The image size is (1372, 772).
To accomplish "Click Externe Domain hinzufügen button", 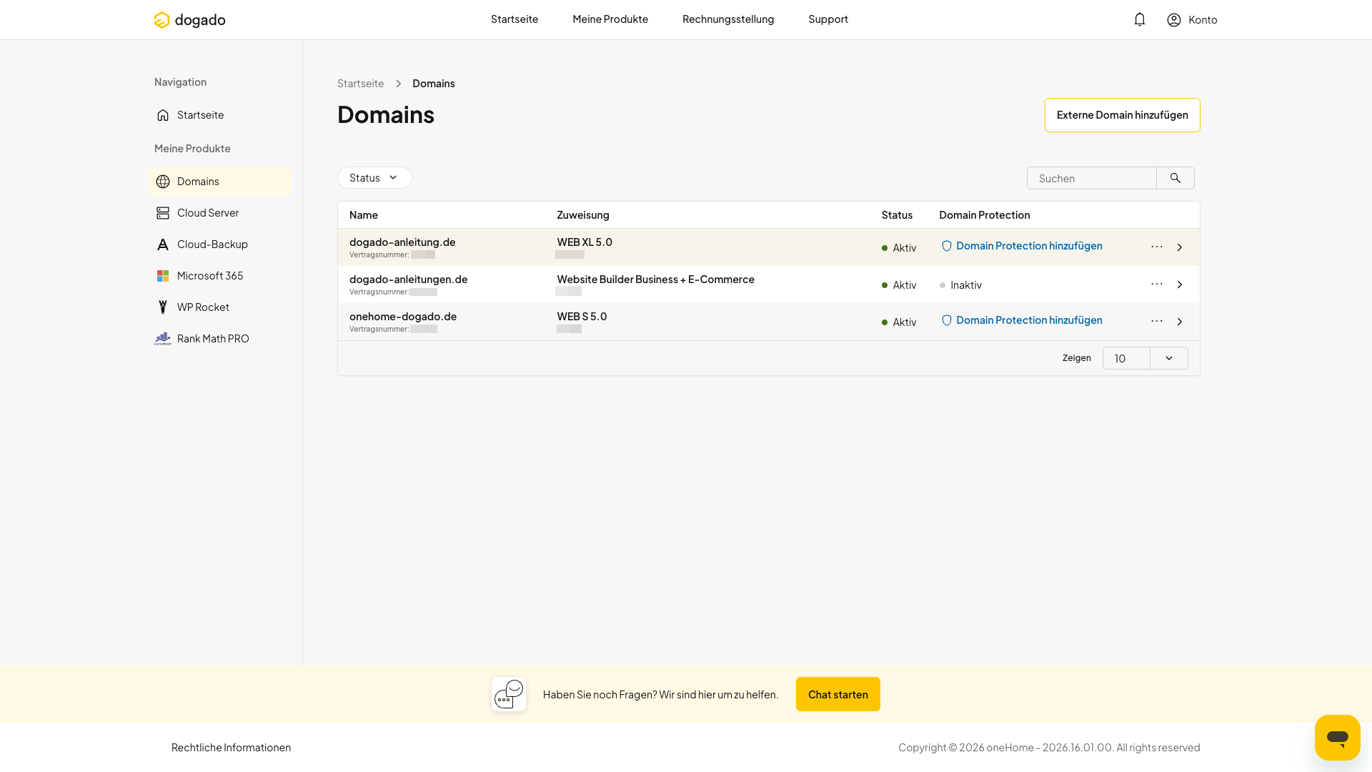I will click(x=1123, y=115).
